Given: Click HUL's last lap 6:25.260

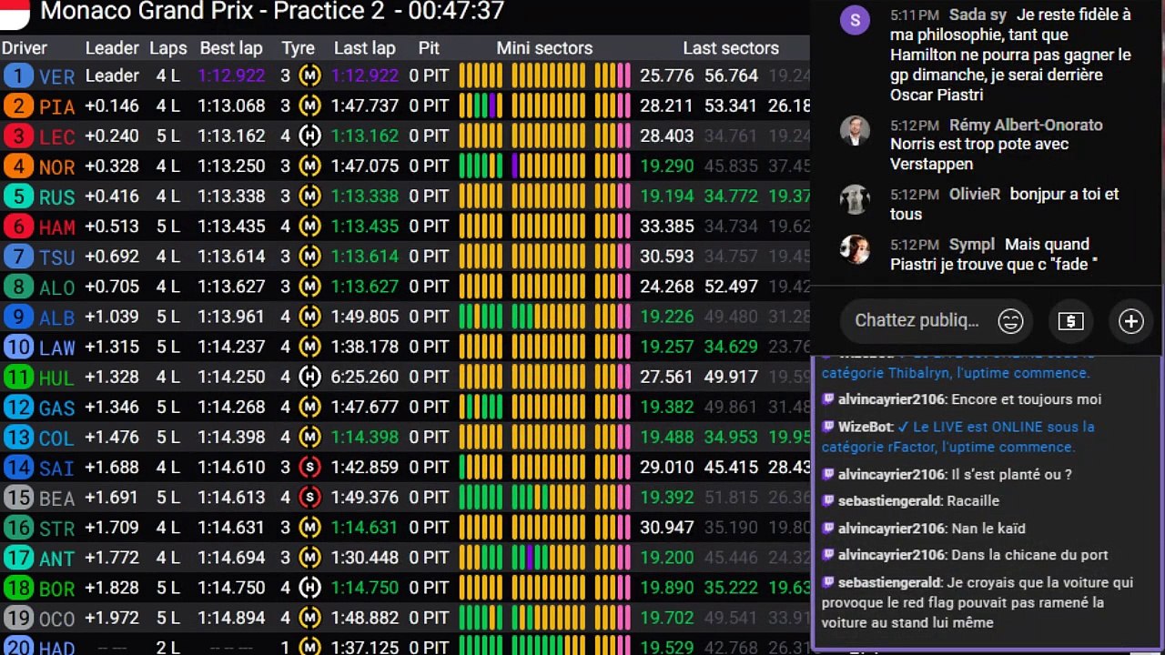Looking at the screenshot, I should (x=365, y=377).
